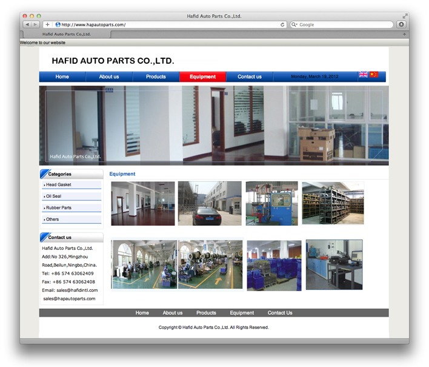Click the globe site icon in the address bar
429x367 pixels.
(x=58, y=25)
